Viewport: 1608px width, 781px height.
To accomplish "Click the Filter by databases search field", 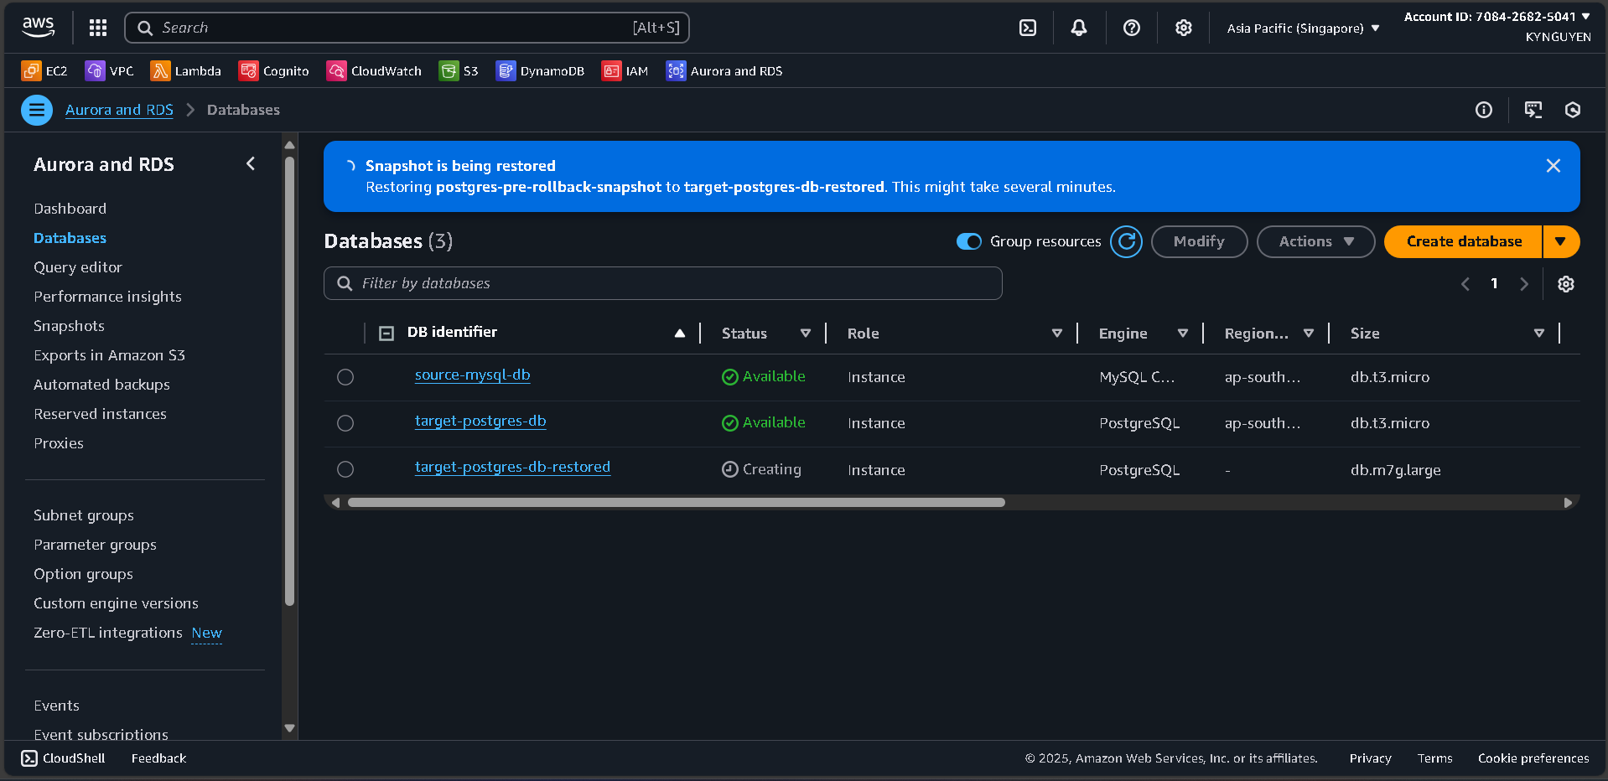I will (662, 283).
